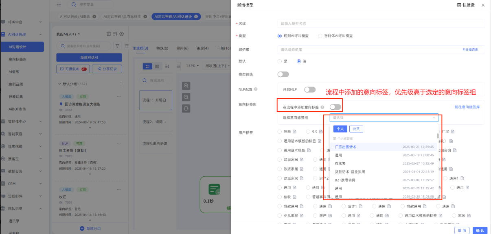The width and height of the screenshot is (491, 234).
Task: Open the 否定(4) flow tab
Action: click(202, 48)
